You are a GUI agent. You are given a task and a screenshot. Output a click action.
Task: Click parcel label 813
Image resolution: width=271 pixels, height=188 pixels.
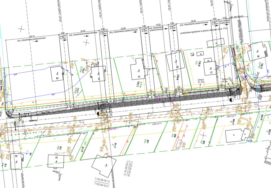tap(6, 165)
